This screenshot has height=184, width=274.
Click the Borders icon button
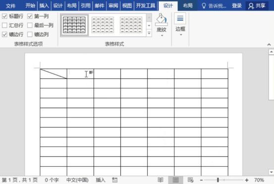pos(180,18)
